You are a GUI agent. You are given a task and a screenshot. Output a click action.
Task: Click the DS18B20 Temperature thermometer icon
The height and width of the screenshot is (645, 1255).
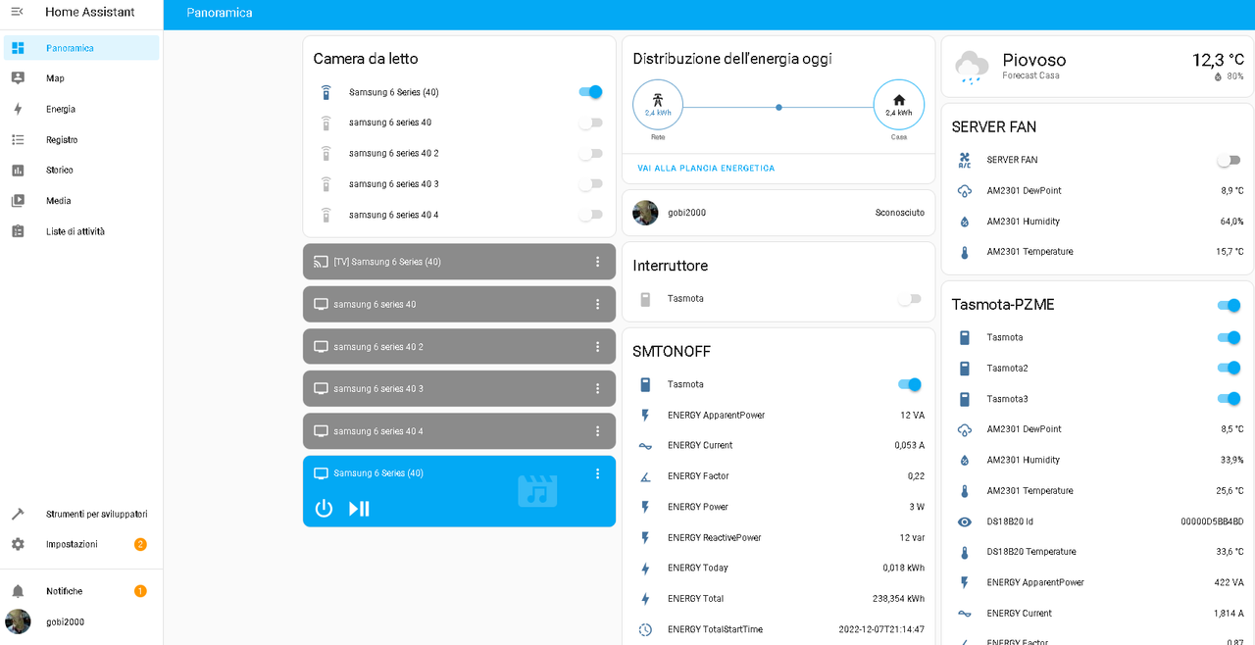click(x=964, y=552)
